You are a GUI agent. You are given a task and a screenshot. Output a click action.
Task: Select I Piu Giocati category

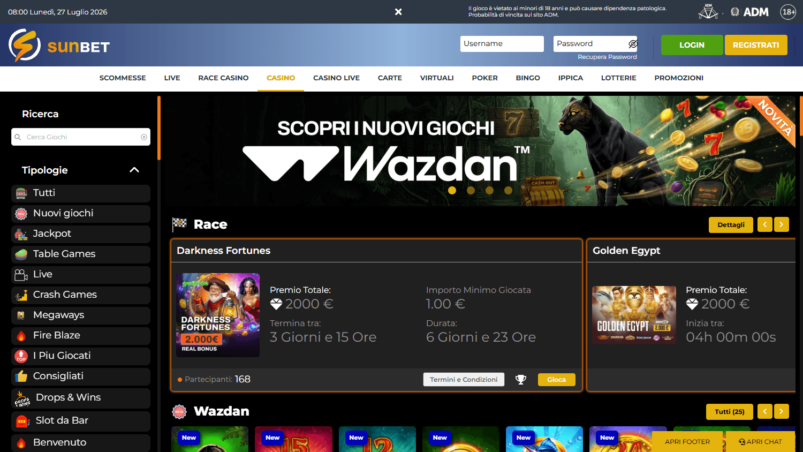point(81,356)
